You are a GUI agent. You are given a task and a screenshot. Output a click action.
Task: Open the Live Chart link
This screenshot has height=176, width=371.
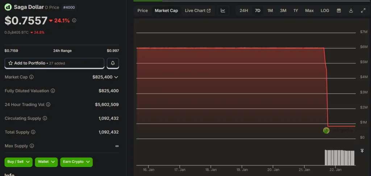197,11
